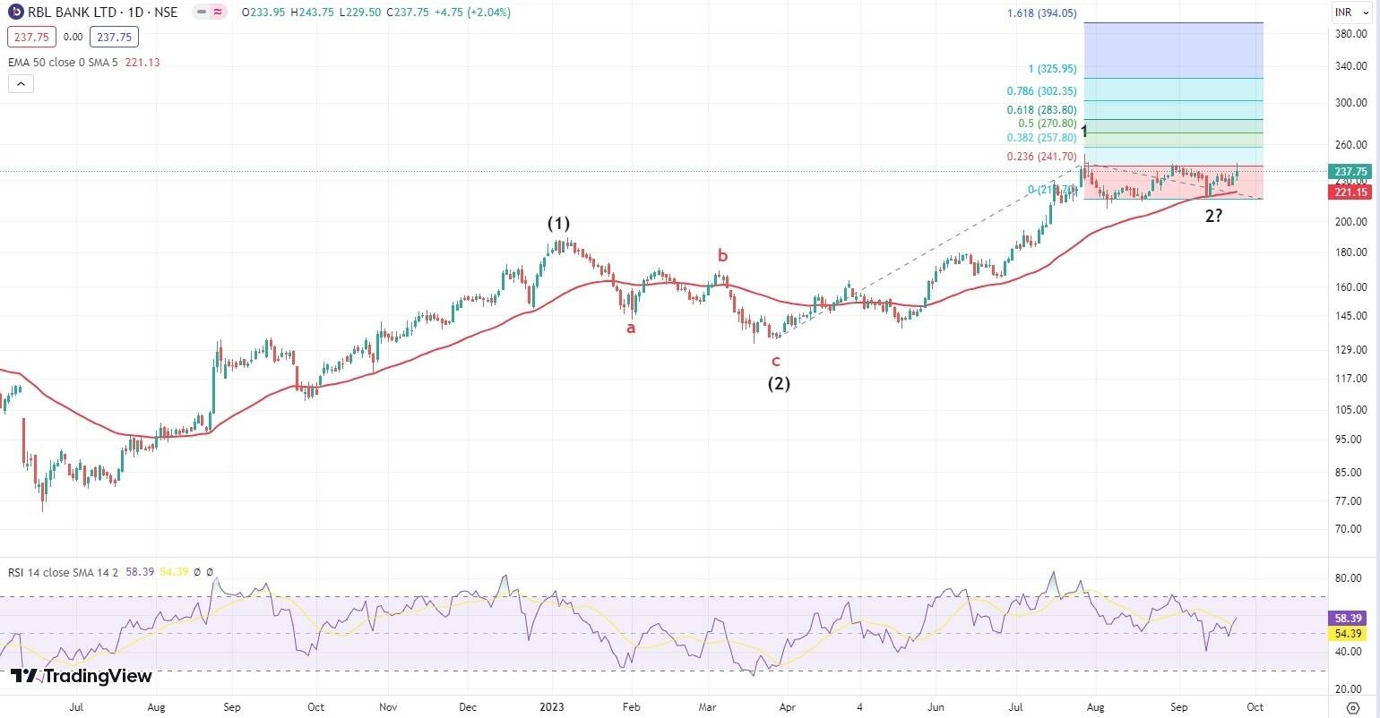The height and width of the screenshot is (718, 1380).
Task: Select the red 'c' wave label
Action: pyautogui.click(x=776, y=362)
